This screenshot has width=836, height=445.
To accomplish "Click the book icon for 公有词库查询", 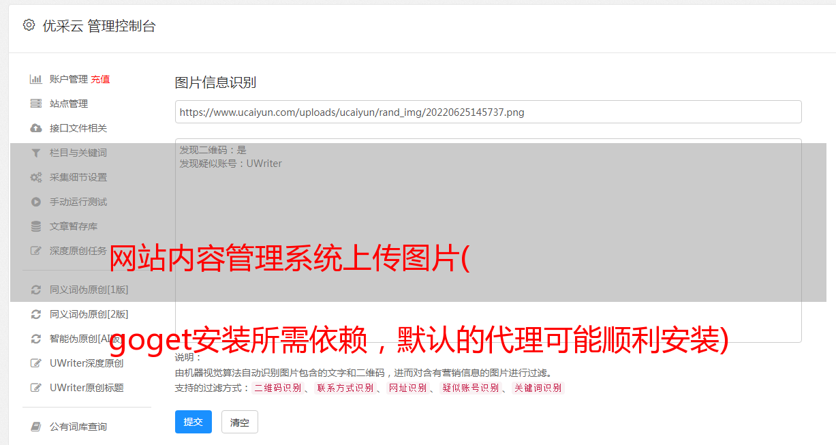I will click(x=36, y=427).
